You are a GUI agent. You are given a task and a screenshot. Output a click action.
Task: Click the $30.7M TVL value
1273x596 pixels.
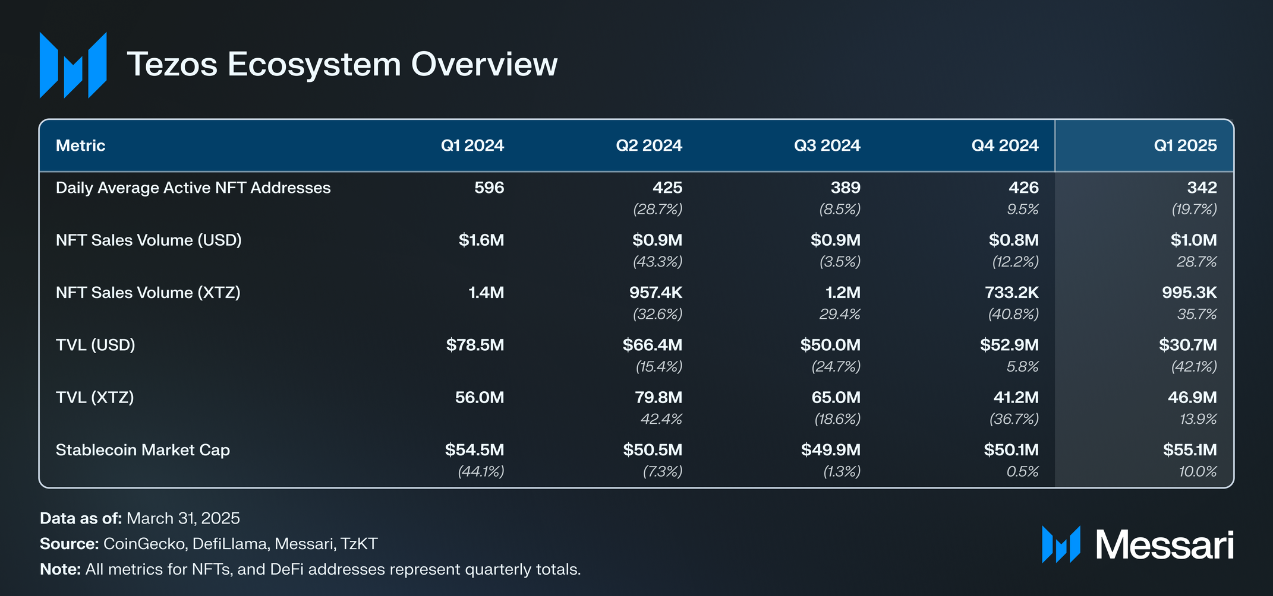coord(1188,345)
